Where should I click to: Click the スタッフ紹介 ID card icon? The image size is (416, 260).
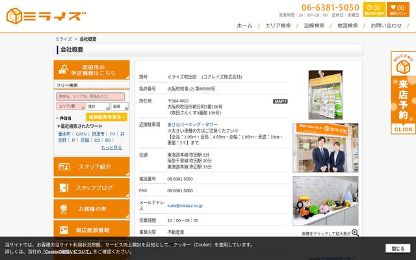[x=64, y=166]
